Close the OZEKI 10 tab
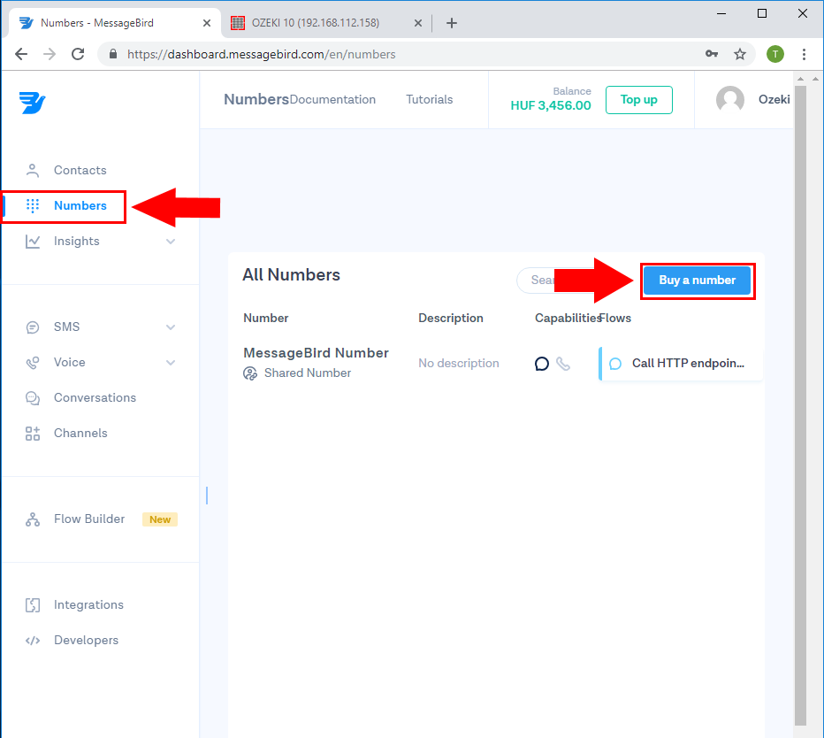This screenshot has height=738, width=824. click(x=418, y=23)
